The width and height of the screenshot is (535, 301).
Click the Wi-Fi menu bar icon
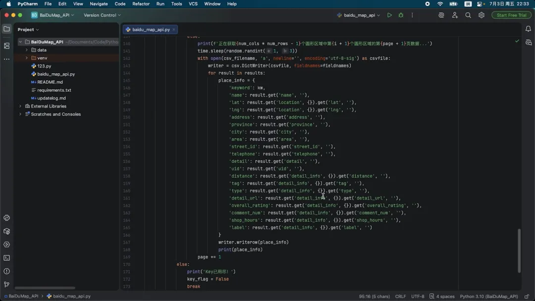[440, 4]
